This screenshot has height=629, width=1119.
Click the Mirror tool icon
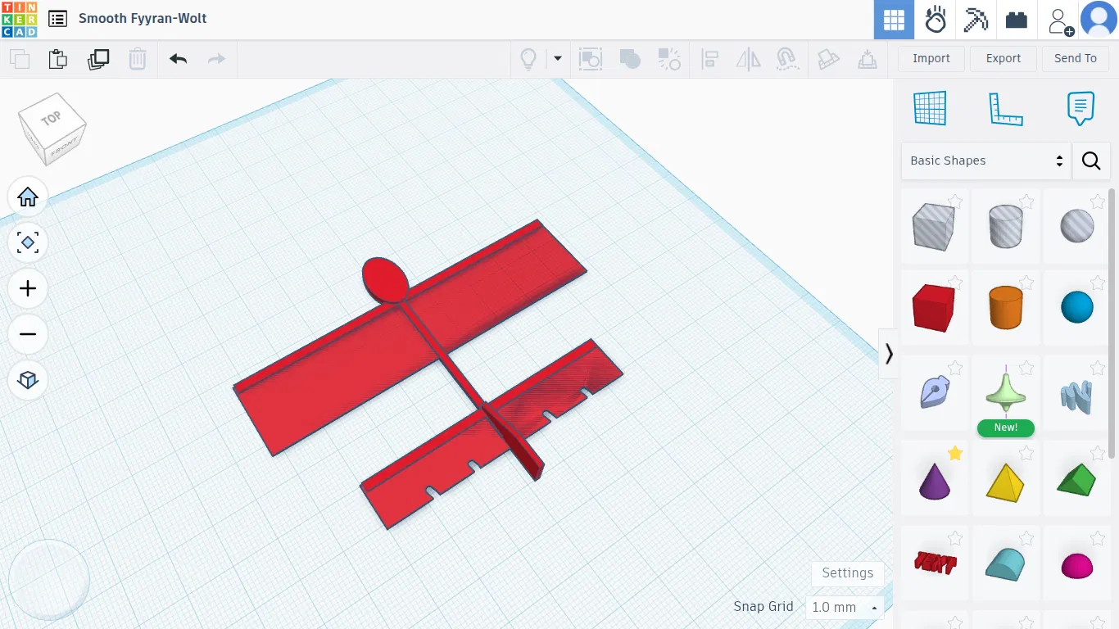point(749,59)
